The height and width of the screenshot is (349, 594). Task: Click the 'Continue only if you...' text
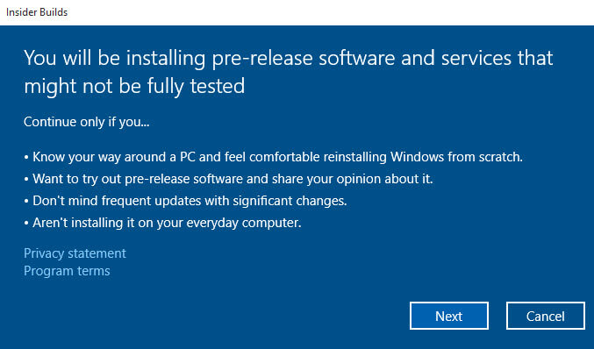pyautogui.click(x=86, y=122)
